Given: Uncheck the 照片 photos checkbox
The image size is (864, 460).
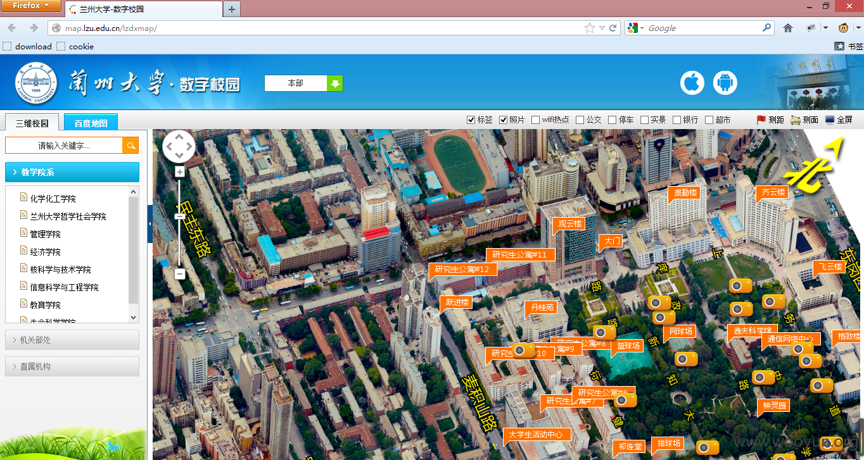Looking at the screenshot, I should 504,120.
